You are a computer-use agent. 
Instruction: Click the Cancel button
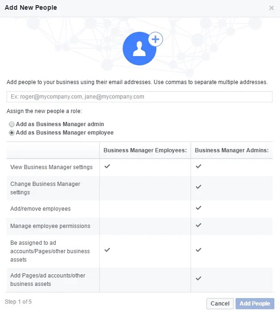point(220,304)
